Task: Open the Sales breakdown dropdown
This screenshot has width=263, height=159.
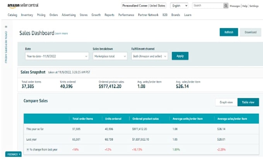Action: click(x=110, y=56)
